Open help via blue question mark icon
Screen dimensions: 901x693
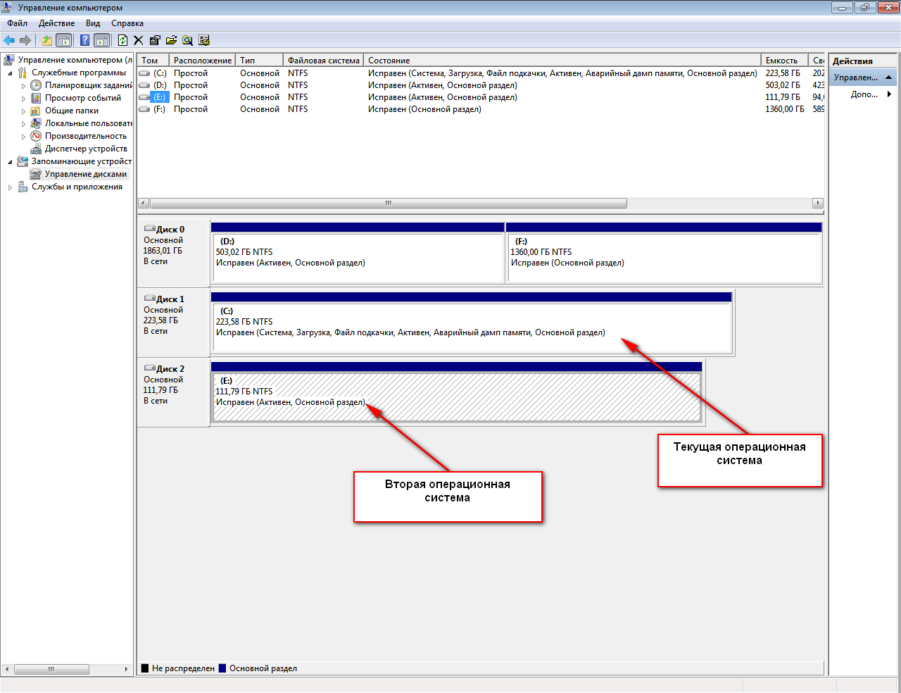(x=84, y=40)
